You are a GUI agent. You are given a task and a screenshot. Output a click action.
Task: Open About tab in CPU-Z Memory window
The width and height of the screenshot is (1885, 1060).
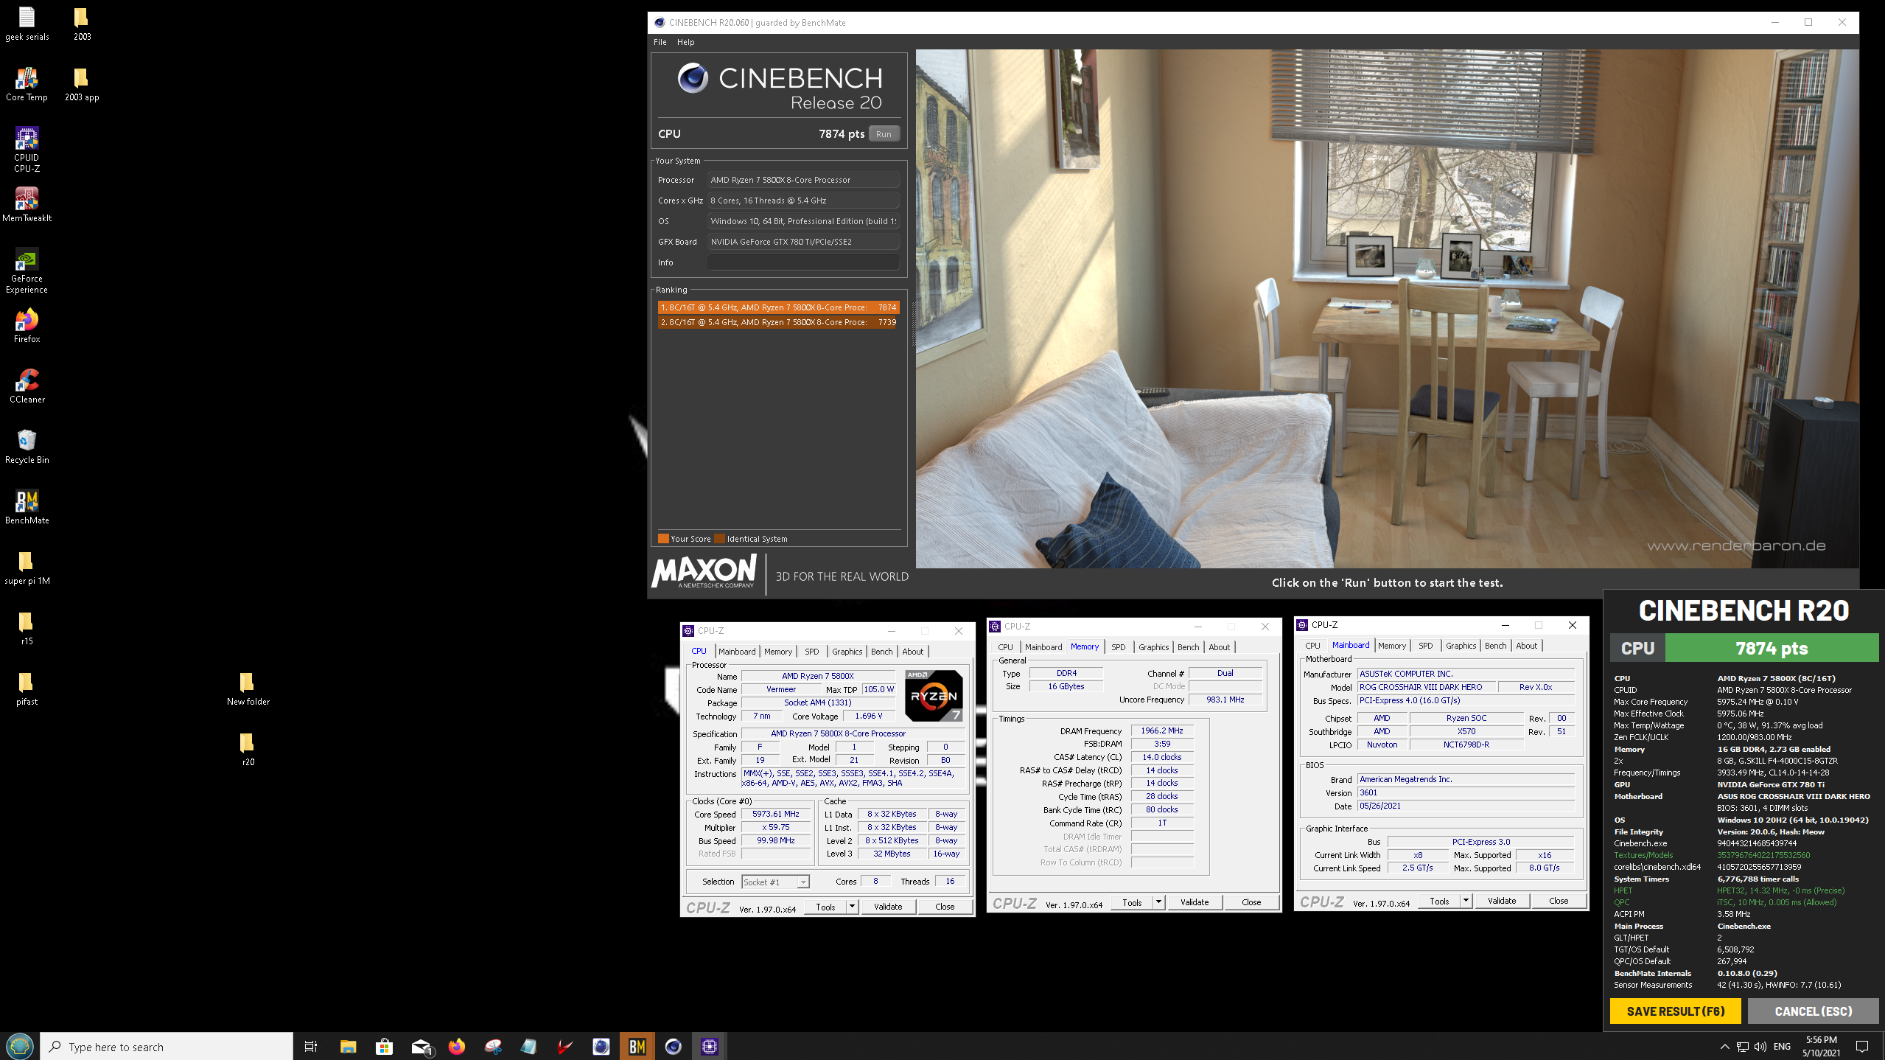(x=1219, y=647)
